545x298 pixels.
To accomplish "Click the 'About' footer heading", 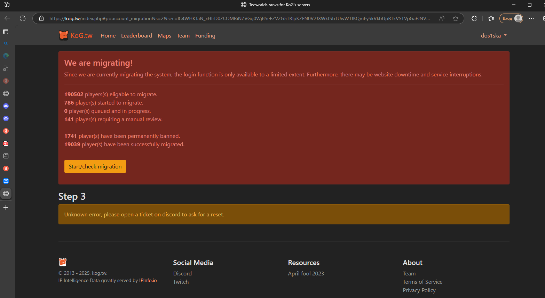I will pos(413,263).
